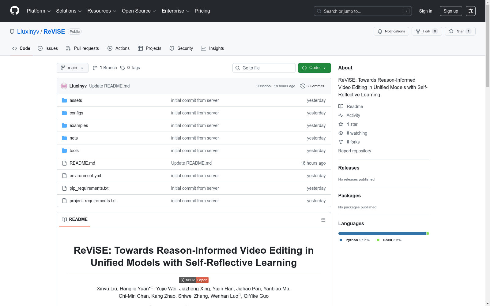Open the Packages section heading
This screenshot has height=306, width=490.
[349, 196]
